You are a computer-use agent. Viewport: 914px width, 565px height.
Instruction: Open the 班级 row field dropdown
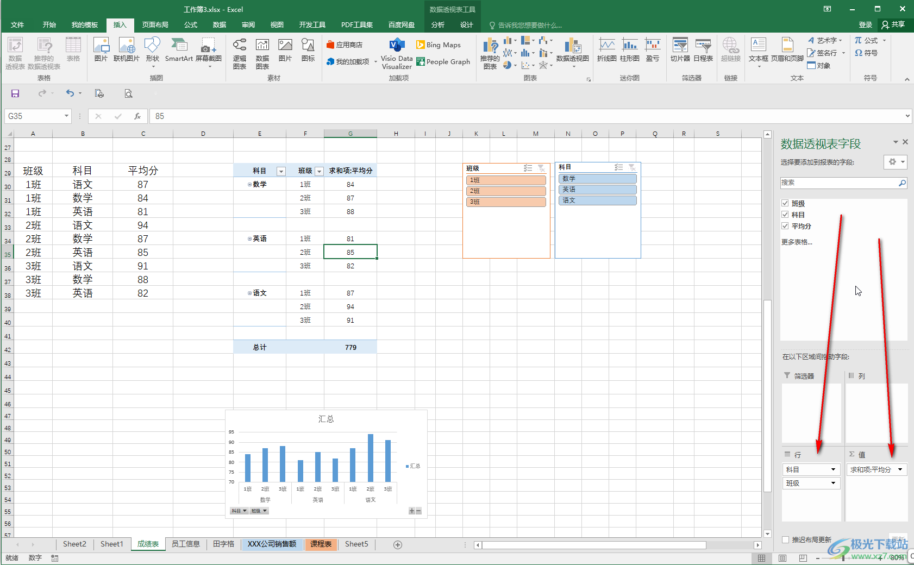833,484
